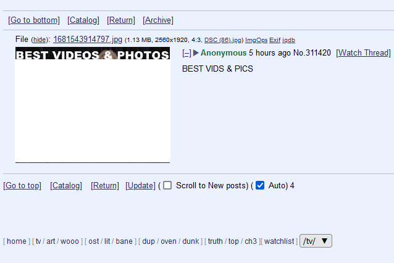Collapse the post with the [–] toggle
394x263 pixels.
tap(187, 53)
